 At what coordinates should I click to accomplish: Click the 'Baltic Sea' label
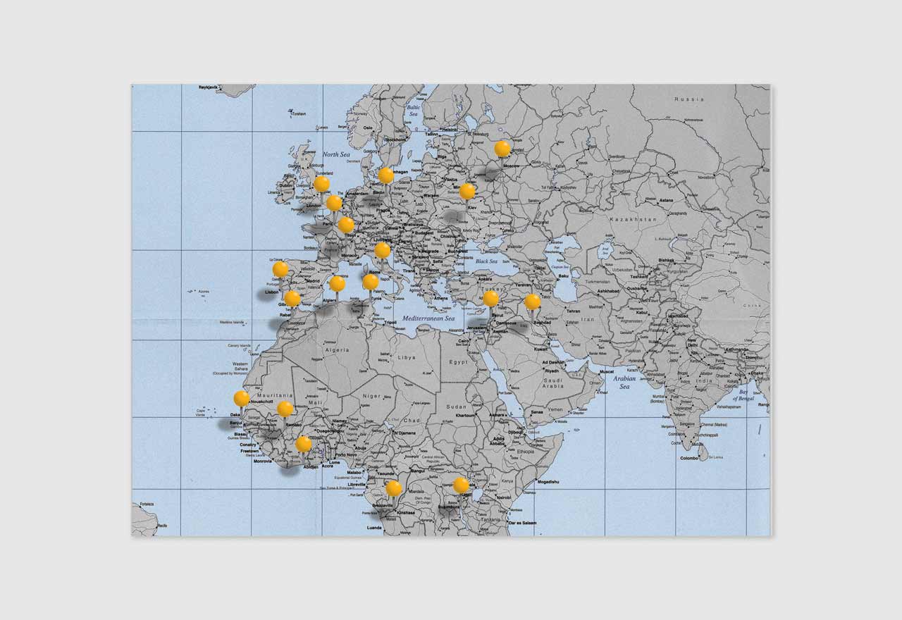414,111
